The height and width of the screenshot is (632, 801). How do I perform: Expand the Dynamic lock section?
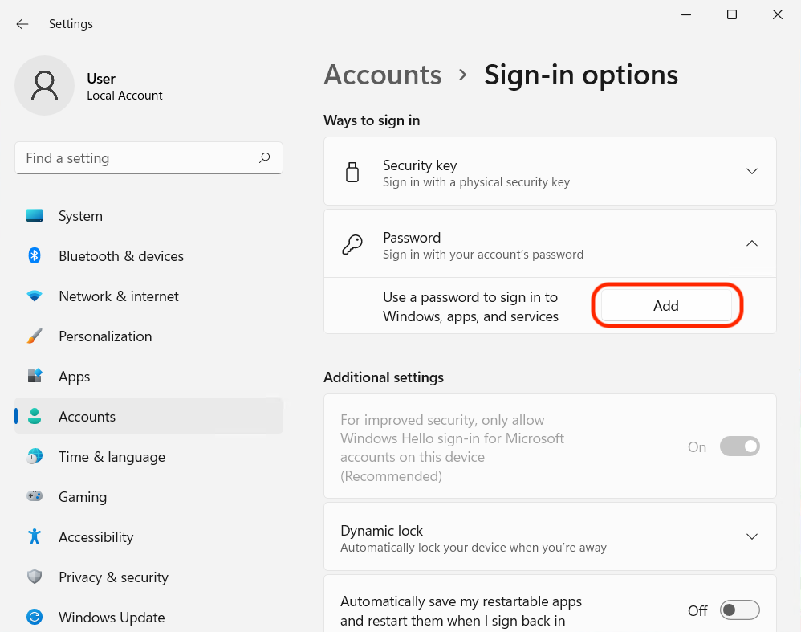(x=752, y=536)
